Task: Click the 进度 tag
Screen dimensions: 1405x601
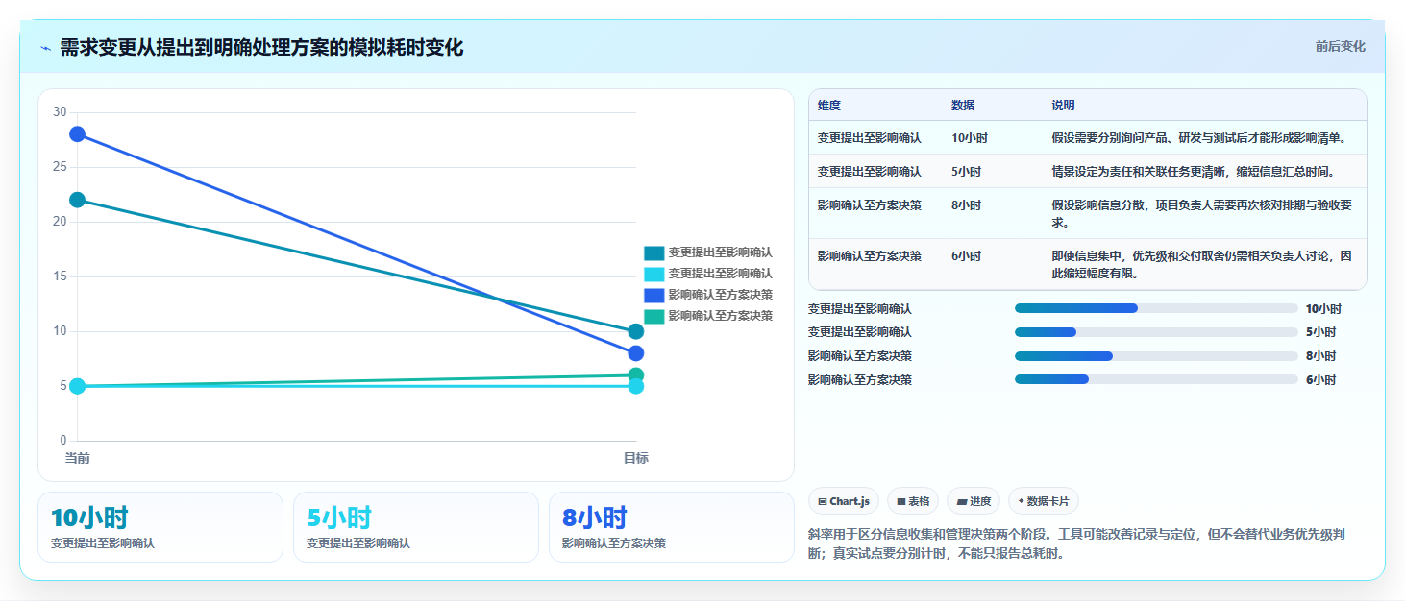Action: (x=974, y=501)
